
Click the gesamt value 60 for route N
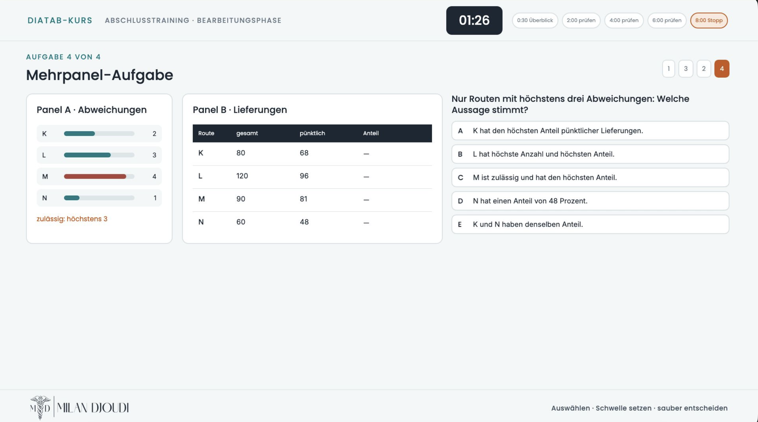[x=240, y=222]
